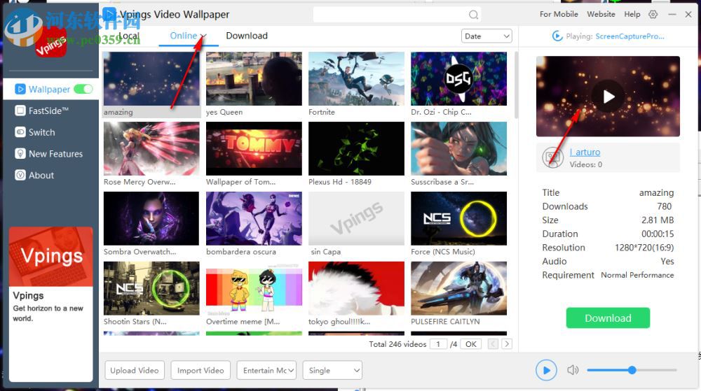This screenshot has height=391, width=701.
Task: Open the Date sort dropdown
Action: click(x=486, y=36)
